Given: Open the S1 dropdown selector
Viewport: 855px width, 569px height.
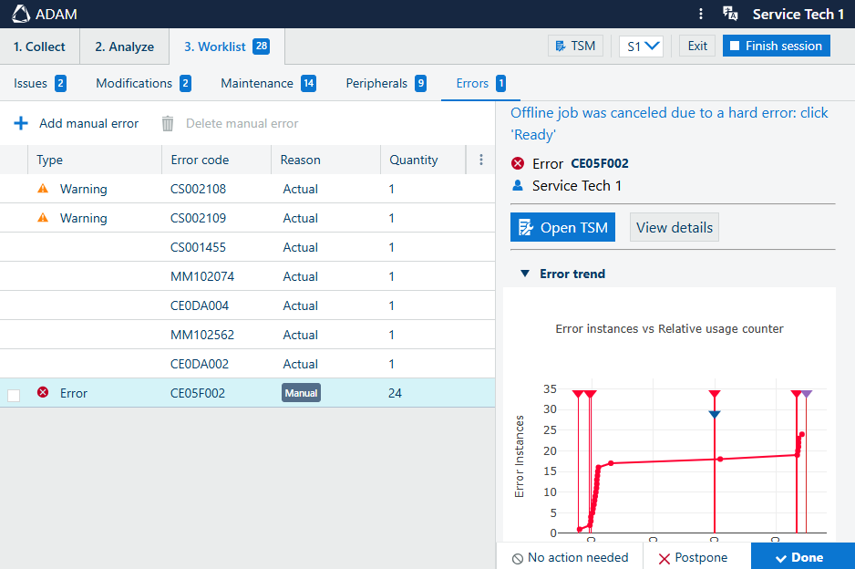Looking at the screenshot, I should click(x=641, y=47).
